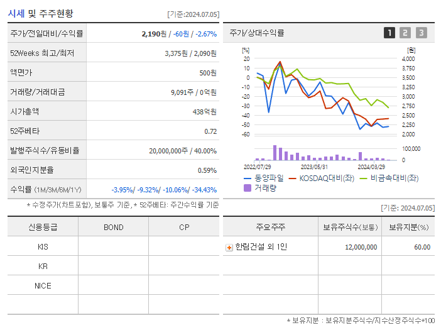The height and width of the screenshot is (330, 441).
Task: Click the tallest purple volume bar
Action: pos(275,153)
